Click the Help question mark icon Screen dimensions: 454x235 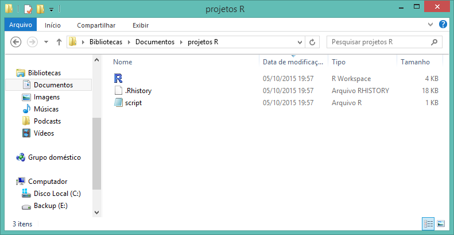click(x=443, y=25)
